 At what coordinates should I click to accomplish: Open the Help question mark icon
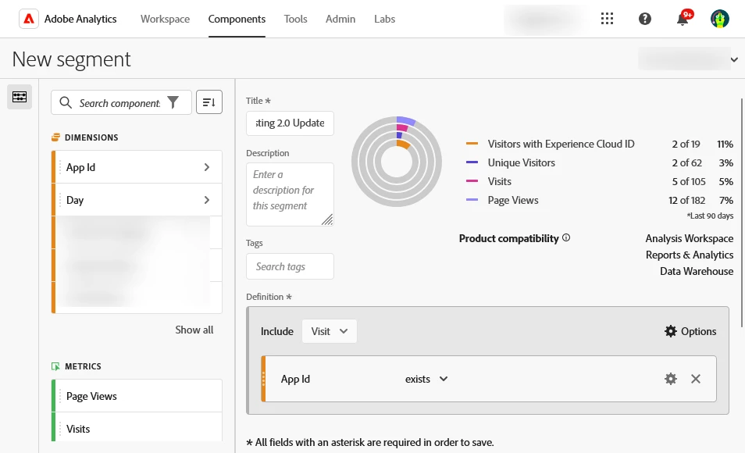(x=644, y=19)
